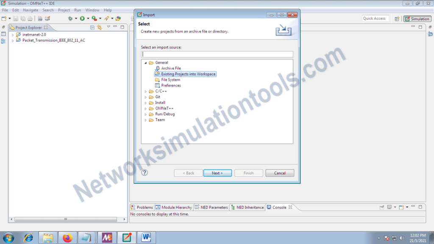Open the Run button's dropdown arrow

tap(88, 19)
